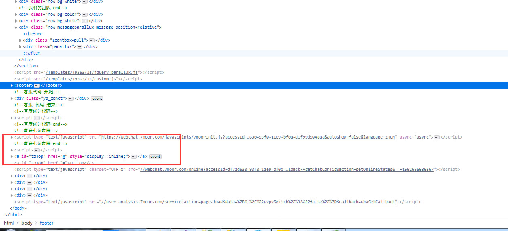Click ellipsis badge of 7moorInit.js script tag
The image size is (508, 231).
(x=437, y=137)
